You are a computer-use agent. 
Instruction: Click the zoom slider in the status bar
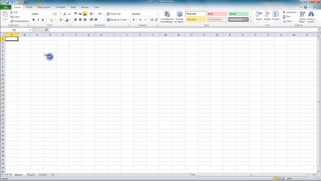pyautogui.click(x=307, y=178)
